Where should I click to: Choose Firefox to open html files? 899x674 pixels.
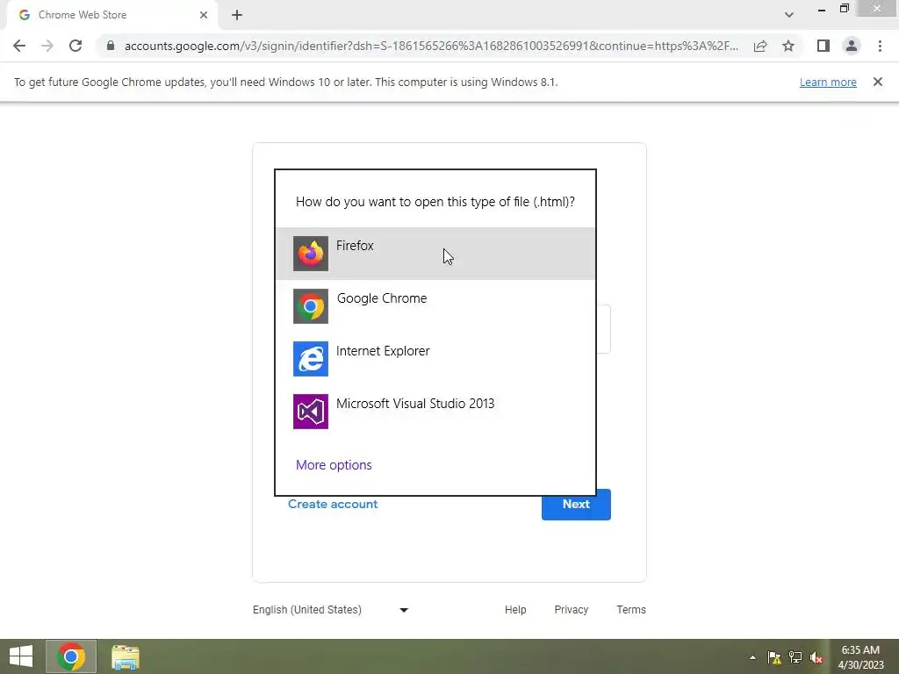click(x=435, y=254)
